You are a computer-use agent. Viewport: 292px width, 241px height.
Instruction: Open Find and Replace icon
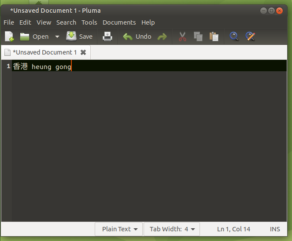tap(250, 37)
